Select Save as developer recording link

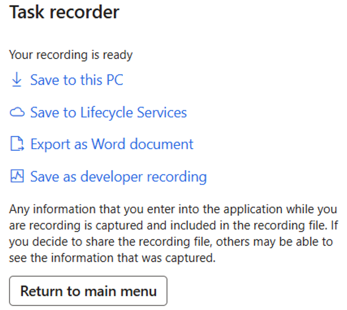point(118,177)
